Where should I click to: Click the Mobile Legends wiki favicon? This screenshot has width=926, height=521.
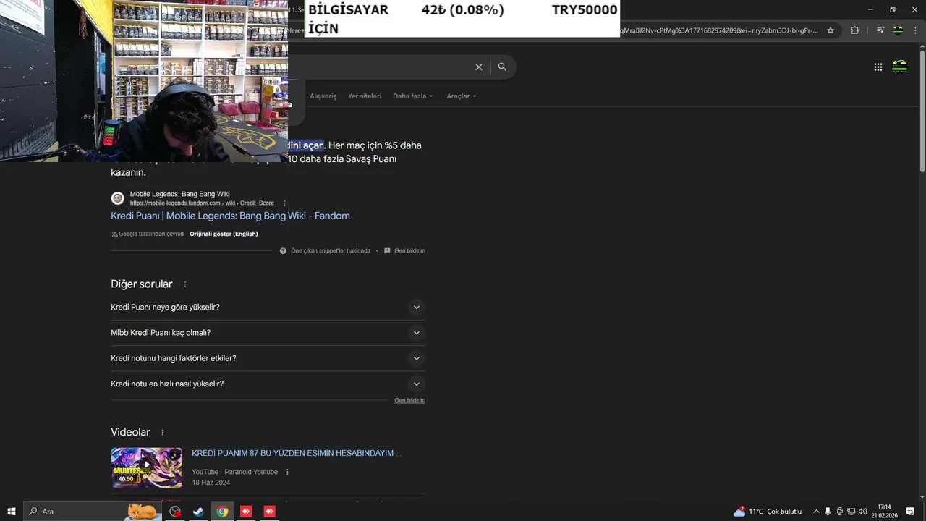[x=117, y=198]
